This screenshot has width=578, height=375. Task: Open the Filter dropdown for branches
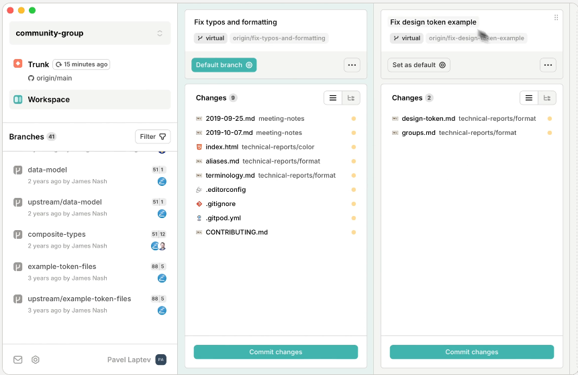(x=152, y=137)
